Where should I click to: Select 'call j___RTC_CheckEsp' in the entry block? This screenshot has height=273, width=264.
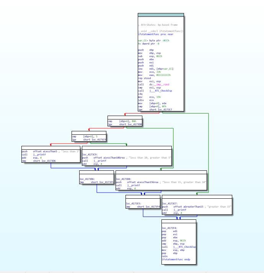(x=155, y=91)
